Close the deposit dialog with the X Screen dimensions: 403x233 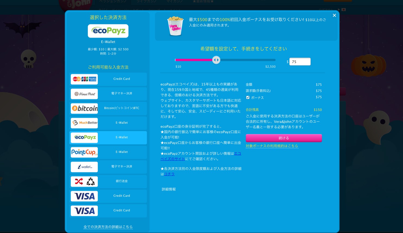click(334, 15)
